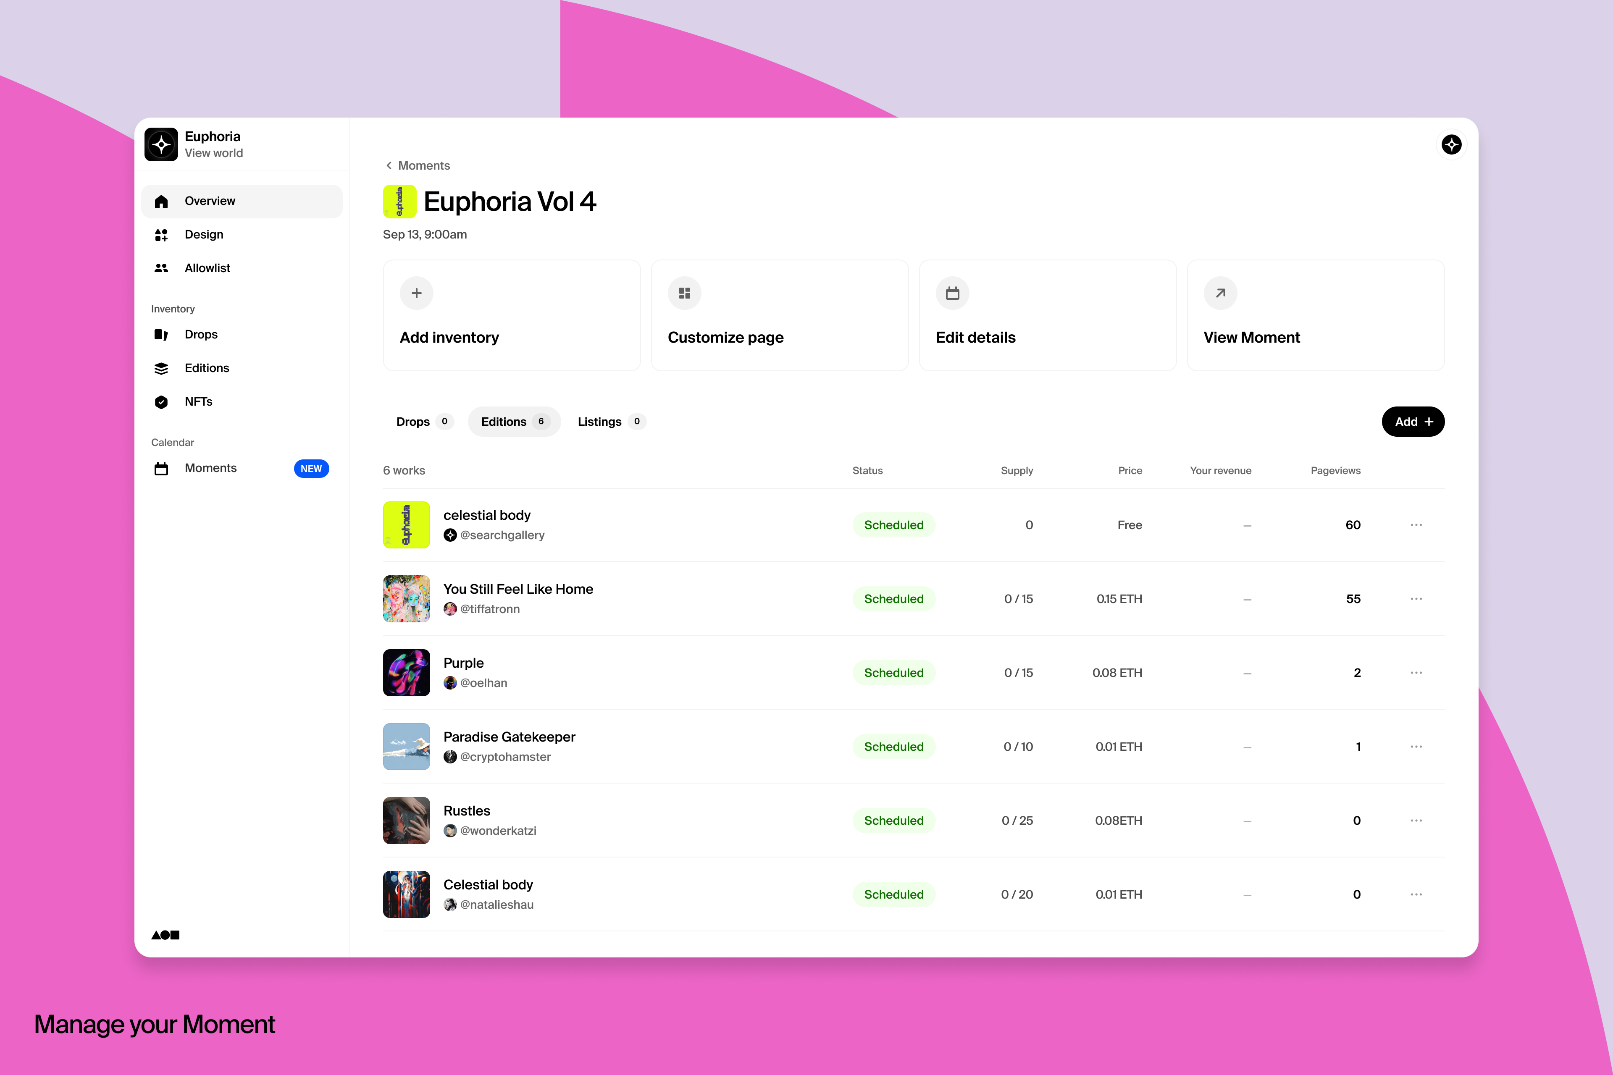Open options menu for celestial body row
Viewport: 1613px width, 1075px height.
1416,524
